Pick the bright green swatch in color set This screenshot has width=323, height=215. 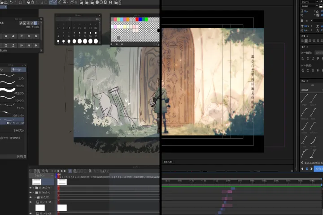tap(146, 19)
